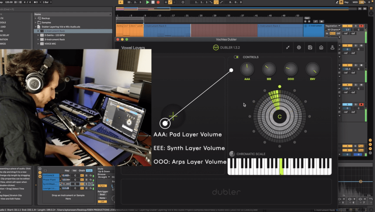Open MIDI map mode
The image size is (375, 212).
click(x=355, y=2)
